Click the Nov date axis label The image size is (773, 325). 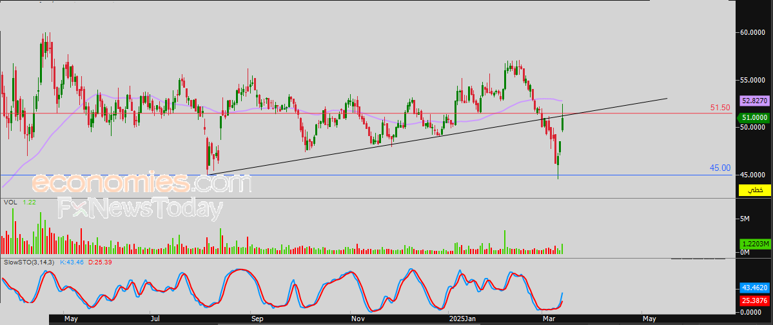[357, 319]
